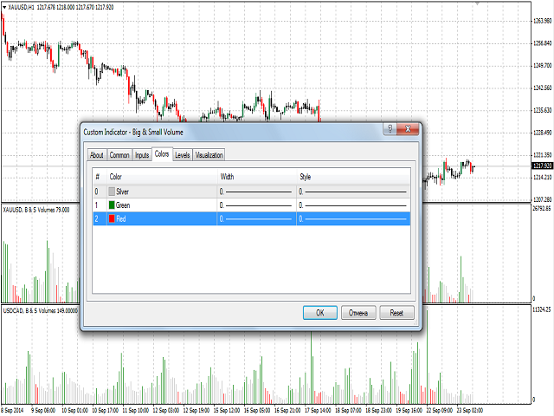Open width dropdown for Green row
Viewport: 554px width, 416px height.
[258, 205]
